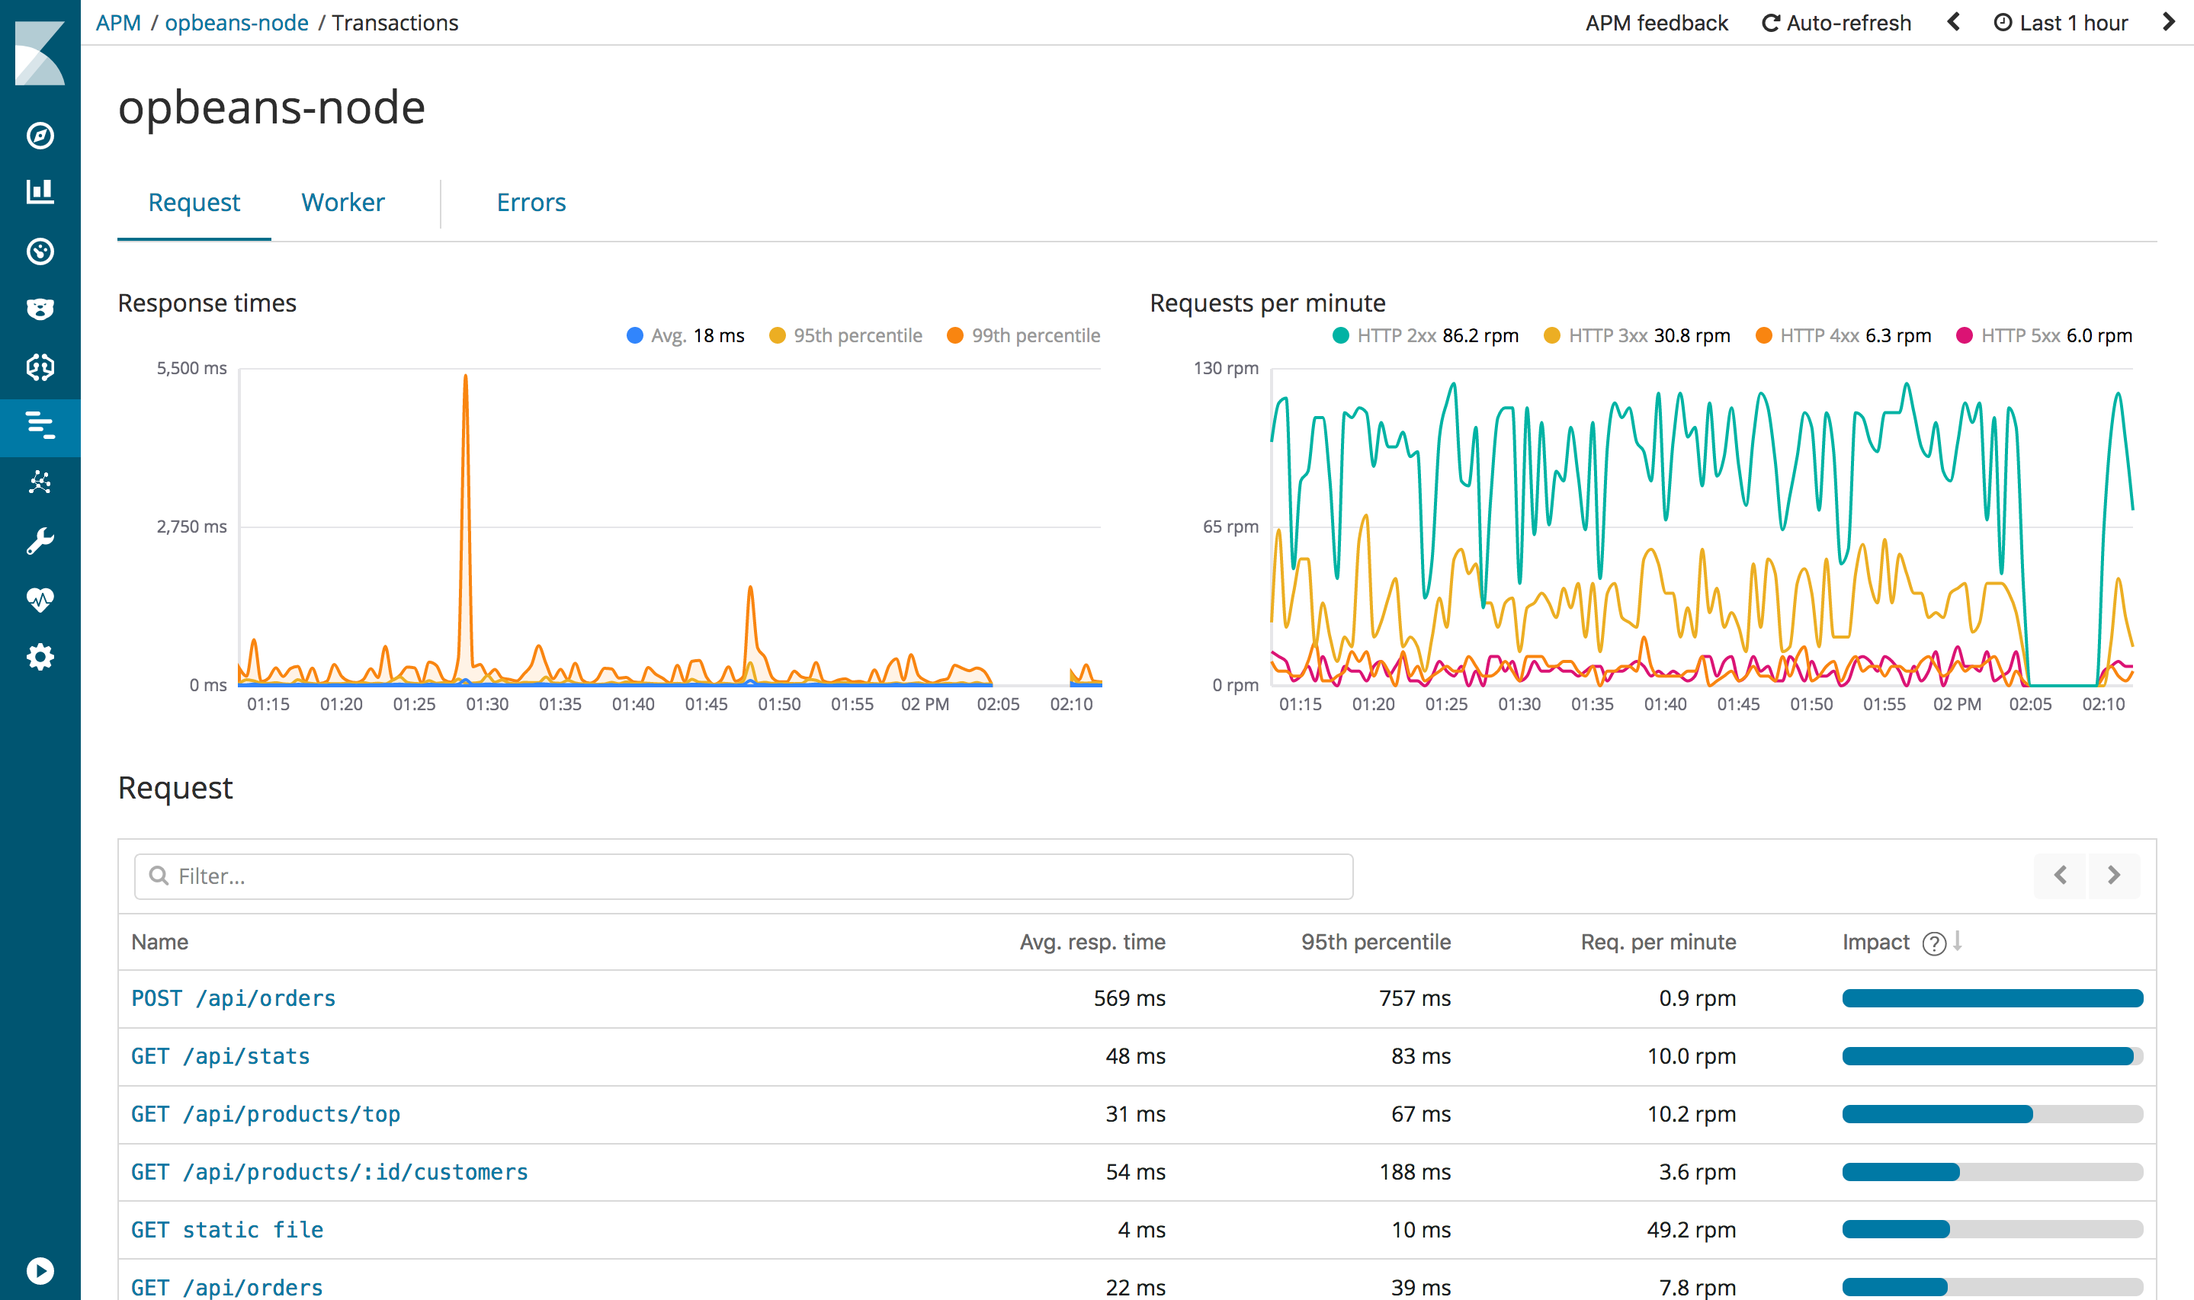
Task: Open Monitoring via the heartbeat icon
Action: [40, 598]
